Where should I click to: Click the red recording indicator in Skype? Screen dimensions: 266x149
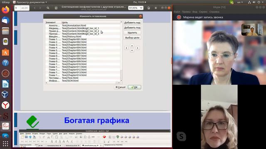tap(179, 17)
